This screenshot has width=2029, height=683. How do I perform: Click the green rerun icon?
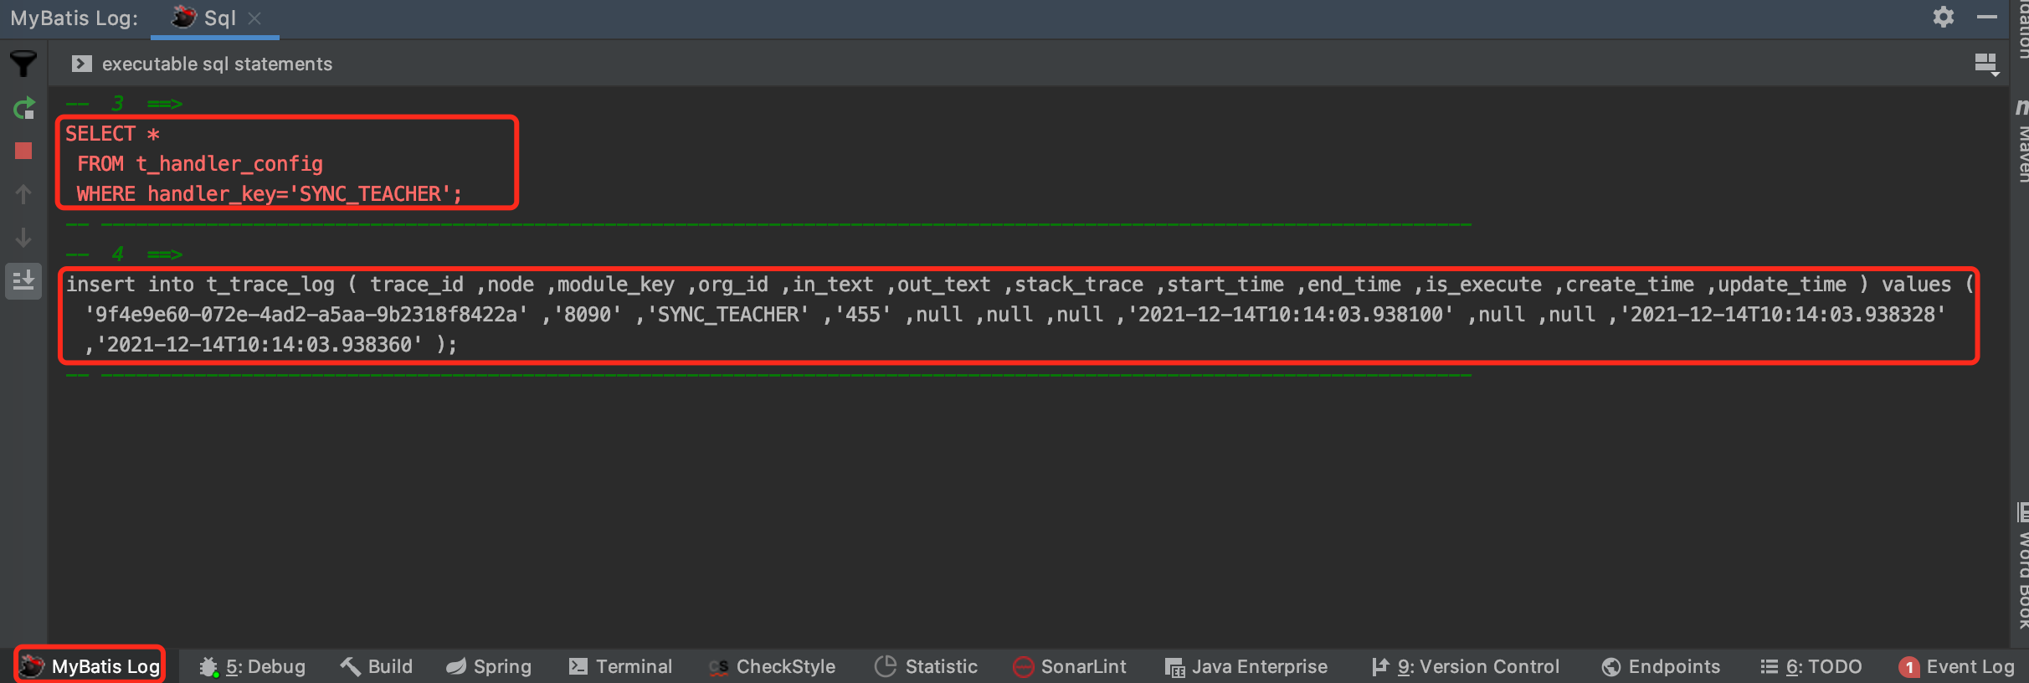point(23,108)
